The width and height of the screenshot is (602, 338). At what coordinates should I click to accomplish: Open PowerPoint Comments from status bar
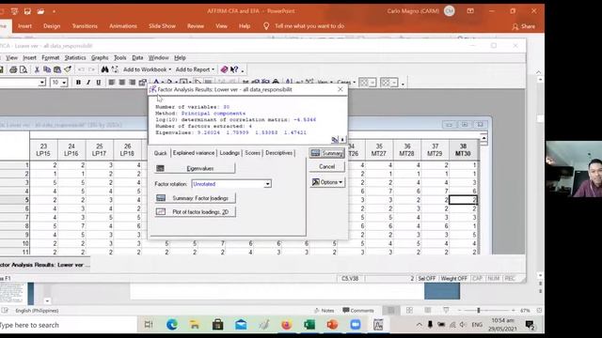(x=358, y=311)
